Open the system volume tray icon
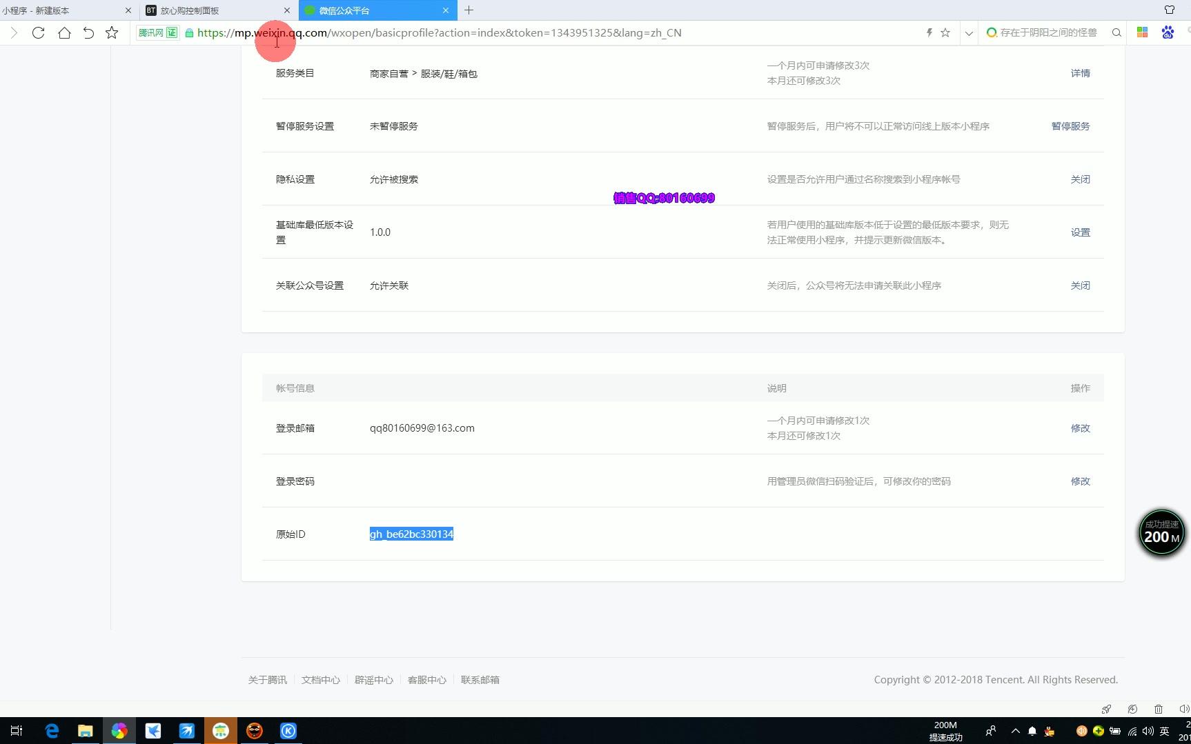 click(x=1148, y=731)
